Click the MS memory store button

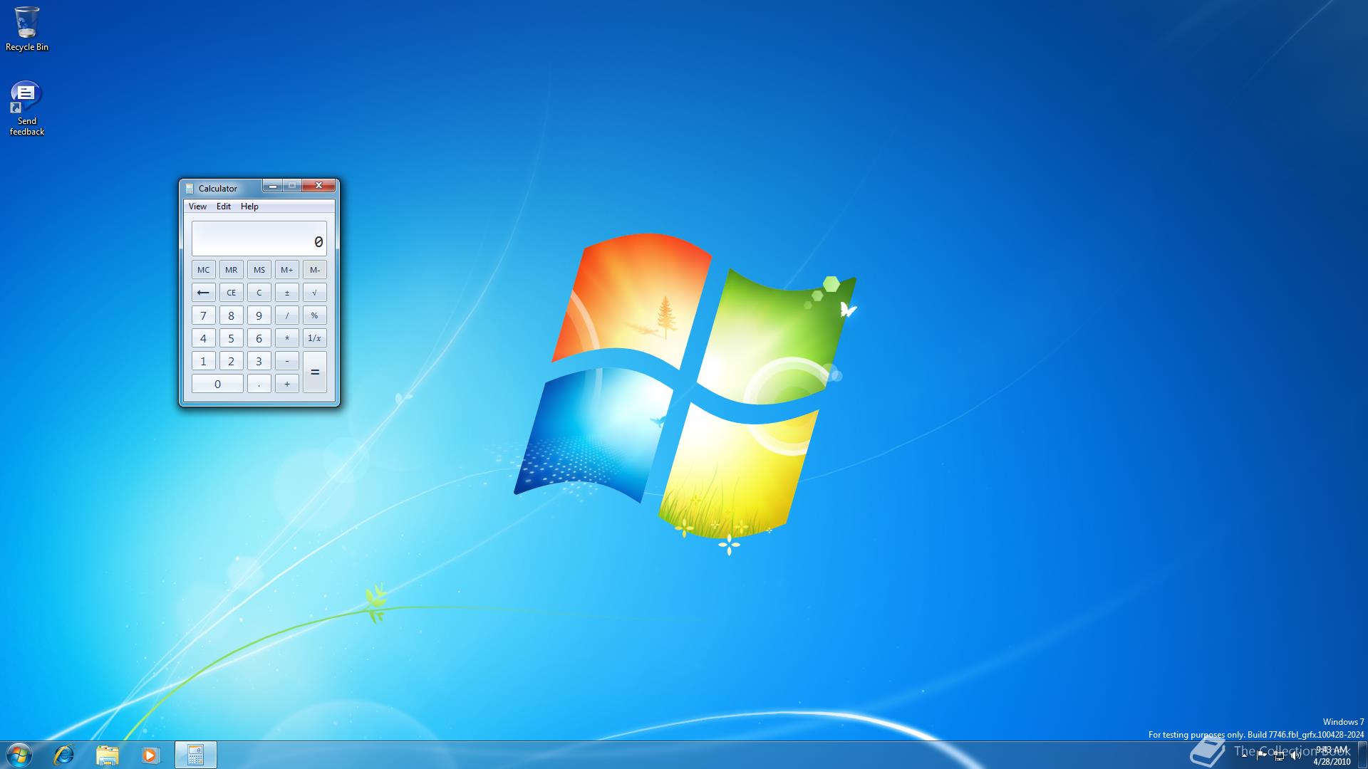259,270
